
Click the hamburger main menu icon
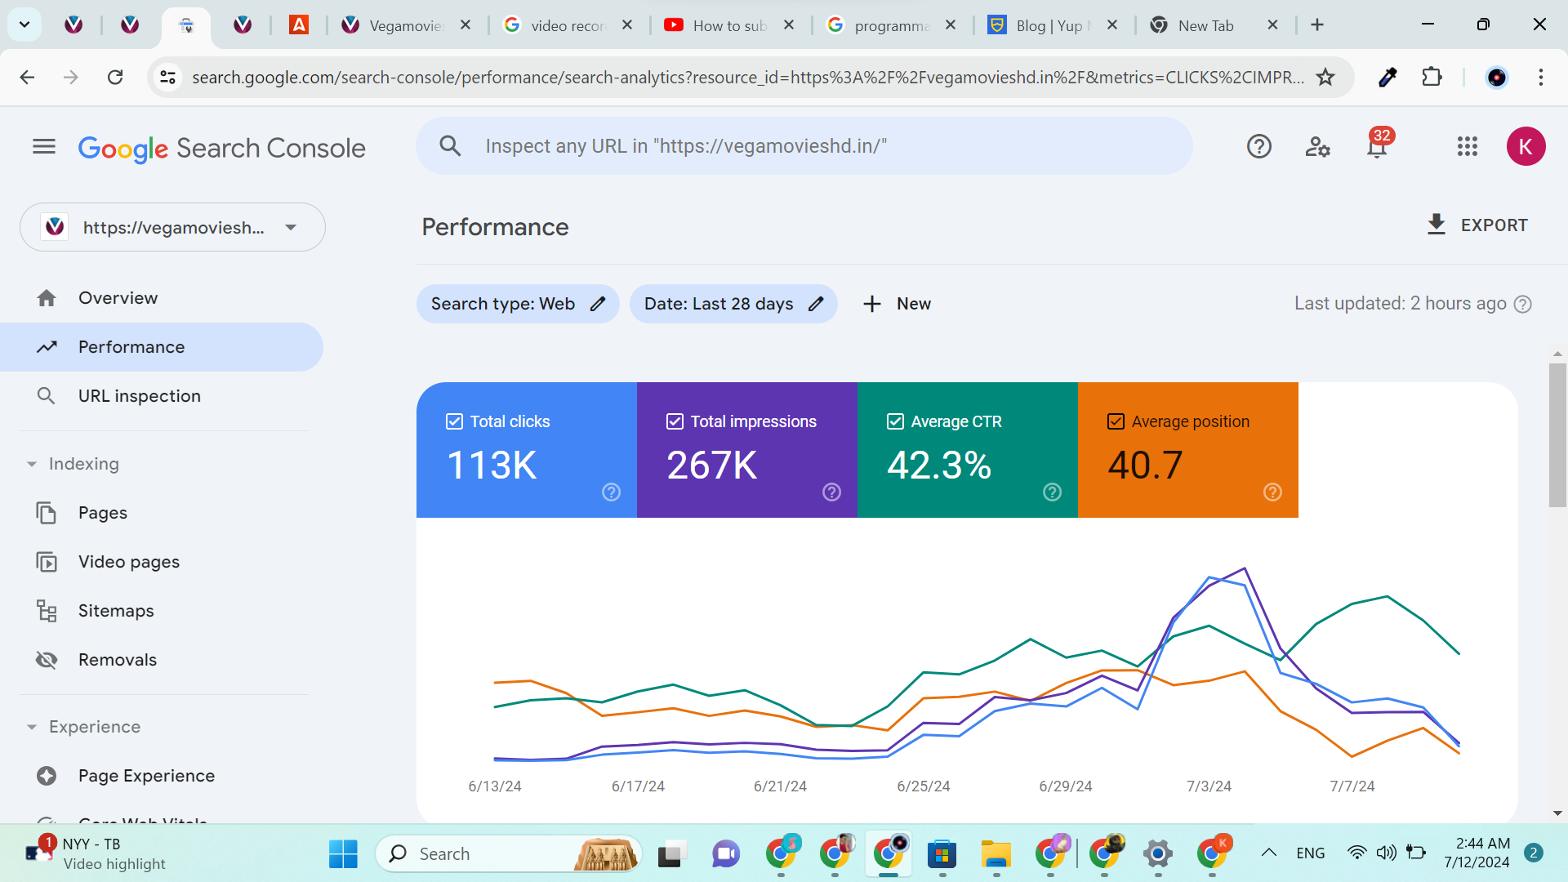tap(44, 147)
